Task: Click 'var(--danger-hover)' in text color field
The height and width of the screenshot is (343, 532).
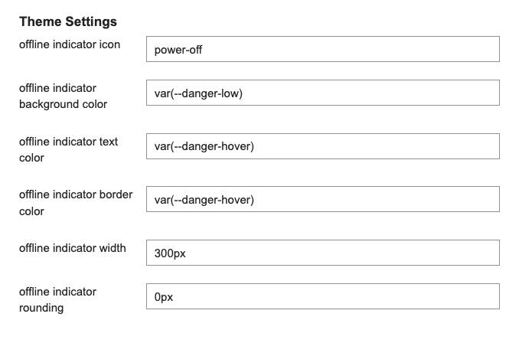Action: click(x=204, y=146)
